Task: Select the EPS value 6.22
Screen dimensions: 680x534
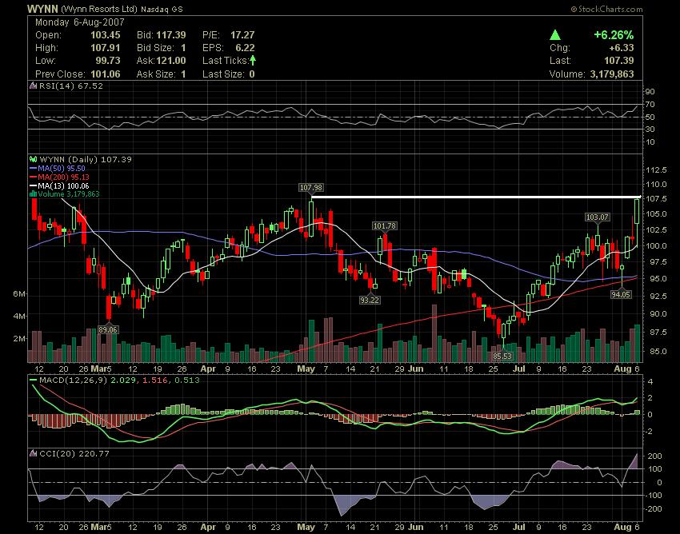Action: click(245, 48)
